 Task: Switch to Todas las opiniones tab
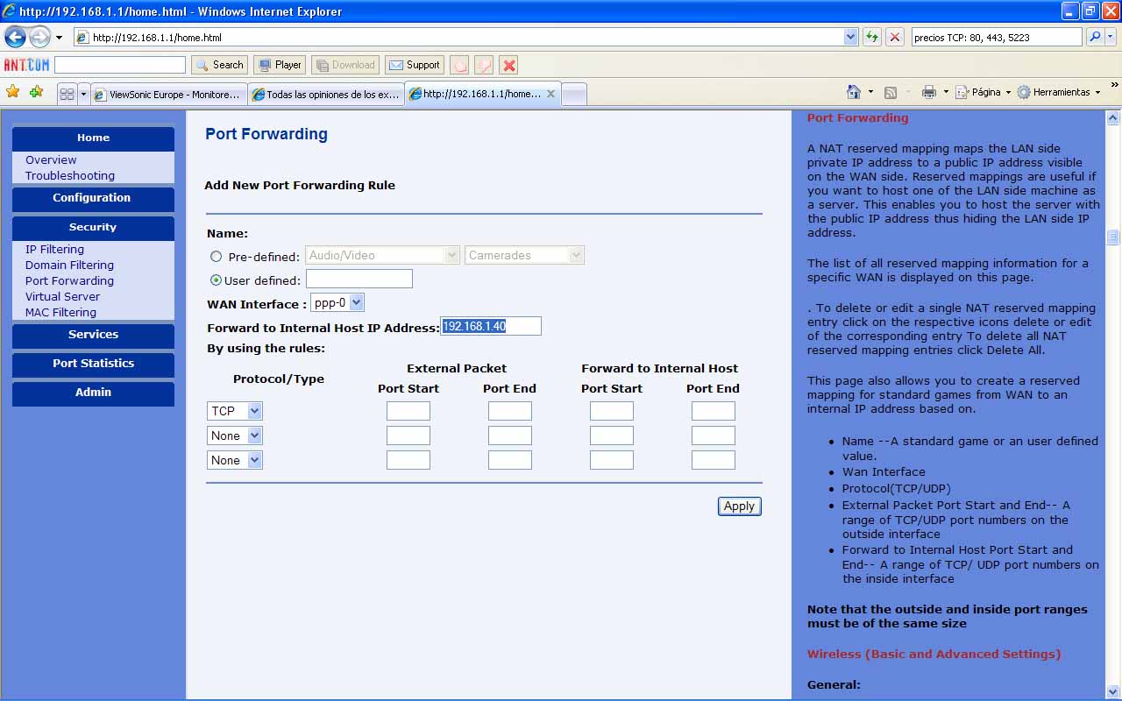tap(325, 95)
